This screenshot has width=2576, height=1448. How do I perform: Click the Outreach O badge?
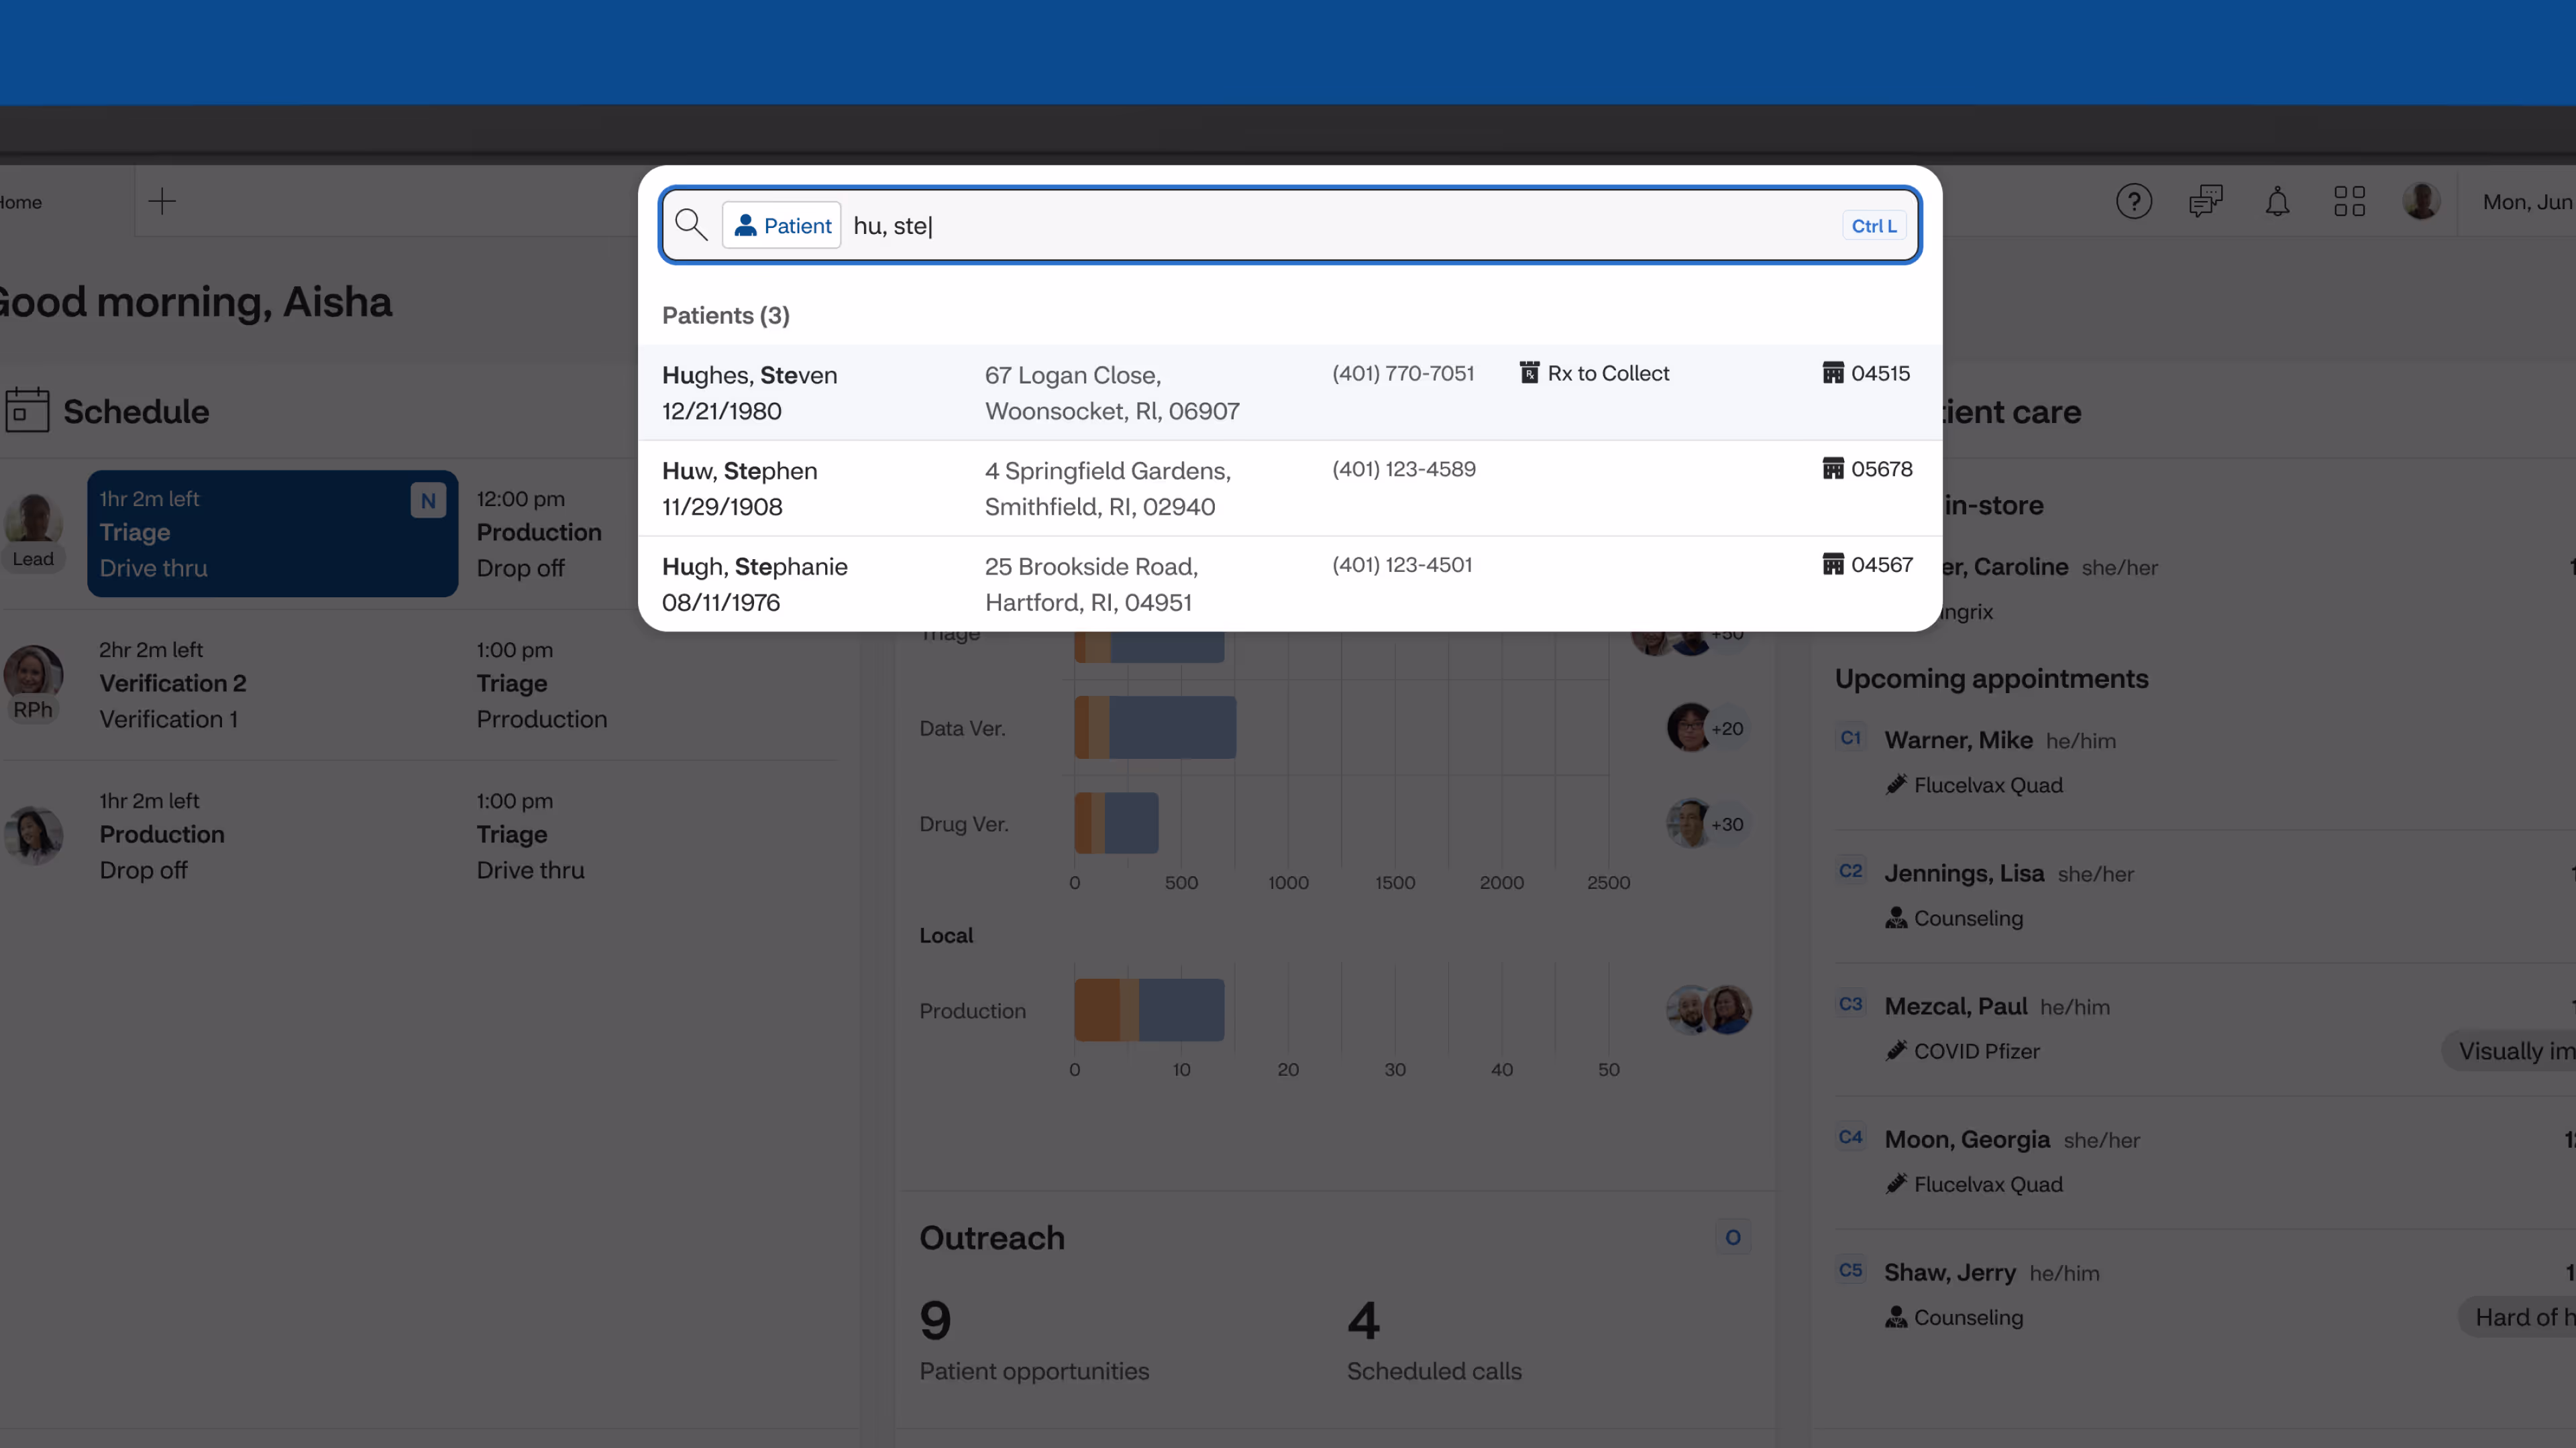(x=1732, y=1237)
